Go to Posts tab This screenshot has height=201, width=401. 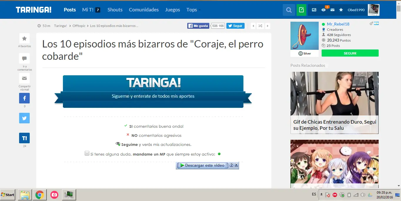pos(70,10)
